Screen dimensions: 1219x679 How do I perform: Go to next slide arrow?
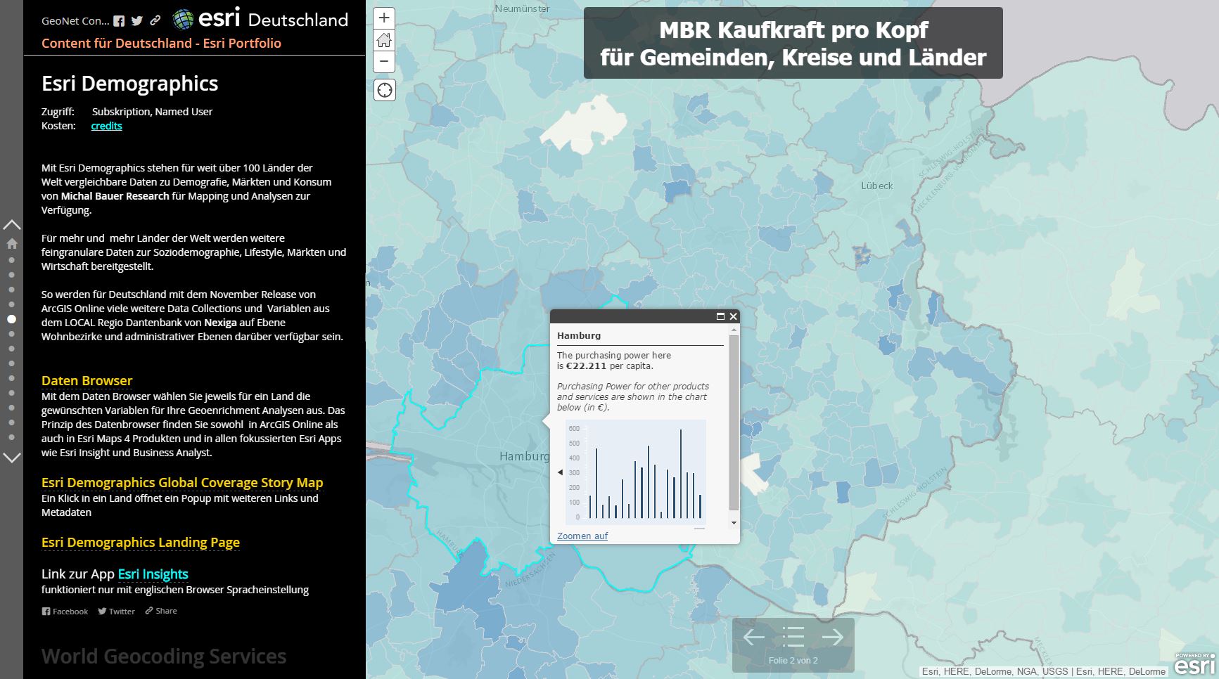(833, 638)
